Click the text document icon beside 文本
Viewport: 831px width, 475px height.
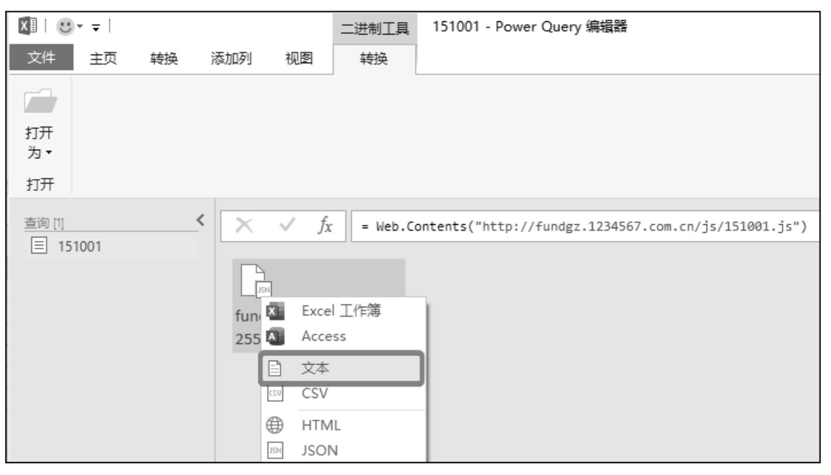tap(275, 369)
